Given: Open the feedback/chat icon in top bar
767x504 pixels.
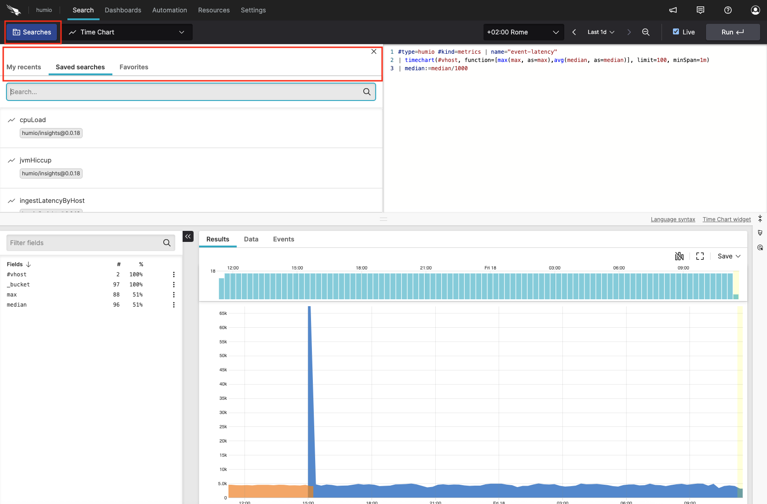Looking at the screenshot, I should pos(700,10).
